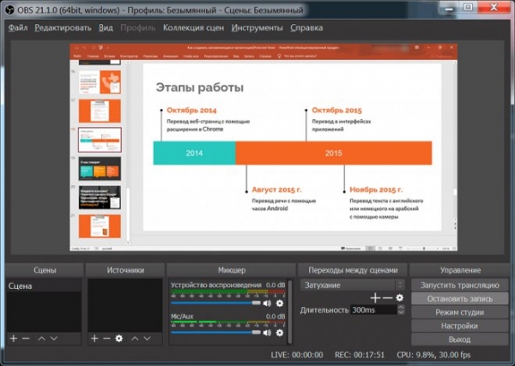The image size is (515, 366).
Task: Click the Длительность stepper arrows
Action: [x=401, y=309]
